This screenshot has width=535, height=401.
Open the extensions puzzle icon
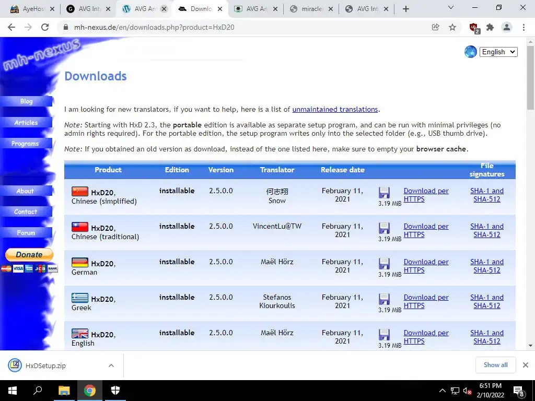[x=490, y=27]
